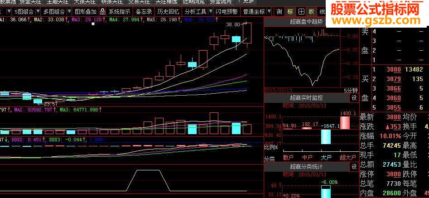The image size is (429, 198).
Task: Click the MA2: 33.038 indicator value
Action: 49,19
